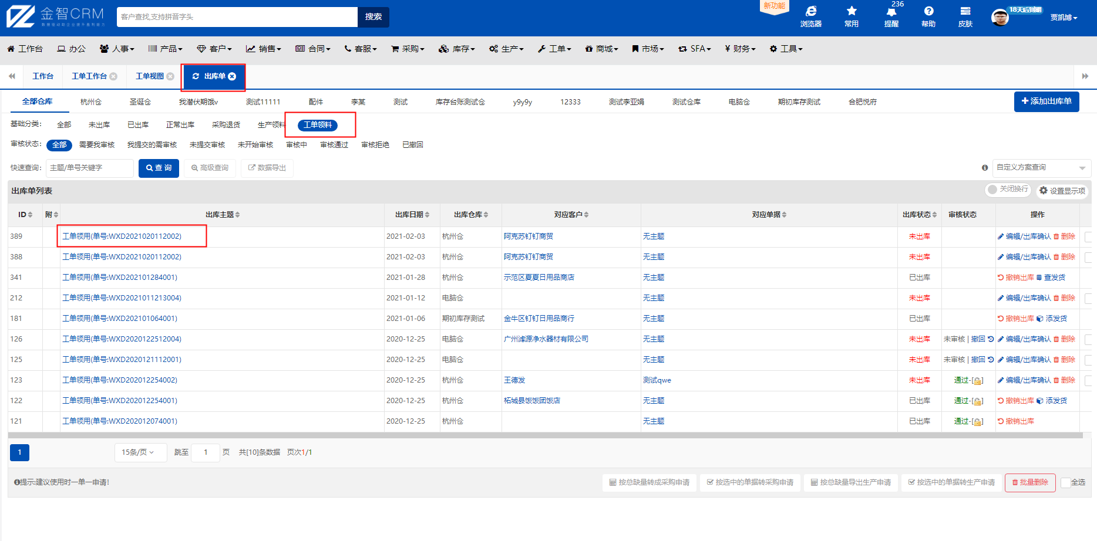Close the 工单视图 tab
Image resolution: width=1097 pixels, height=541 pixels.
170,76
